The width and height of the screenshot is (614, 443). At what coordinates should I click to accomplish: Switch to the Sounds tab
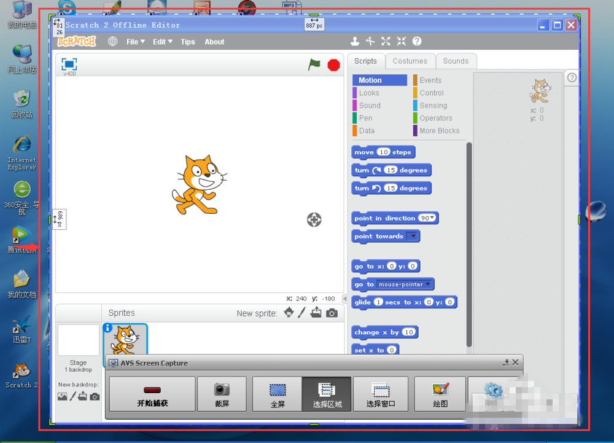click(456, 61)
